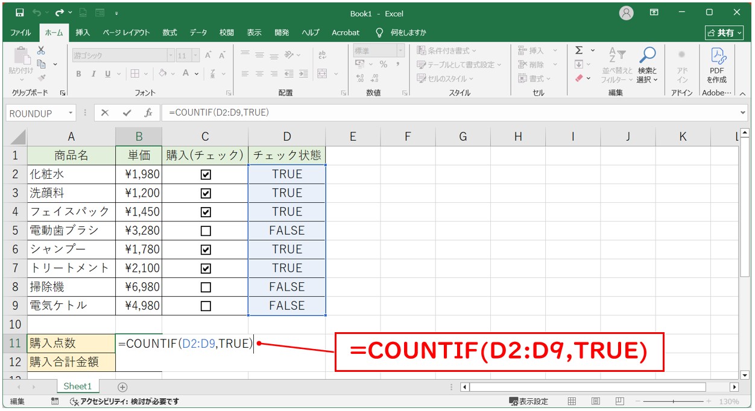Viewport: 755px width, 411px height.
Task: Switch to Page Layout view in status bar
Action: pyautogui.click(x=595, y=401)
